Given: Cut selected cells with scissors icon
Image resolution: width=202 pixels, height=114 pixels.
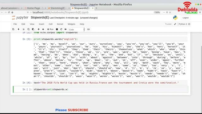Looking at the screenshot, I should (x=24, y=29).
